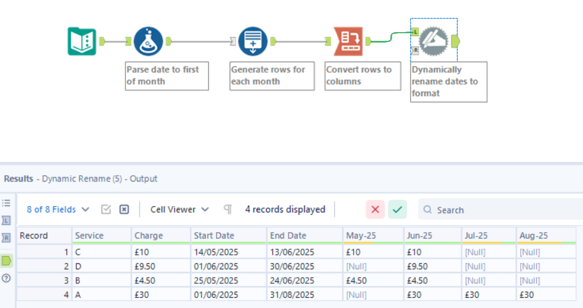Show R input anchor results
Viewport: 583px width, 308px height.
tap(6, 238)
